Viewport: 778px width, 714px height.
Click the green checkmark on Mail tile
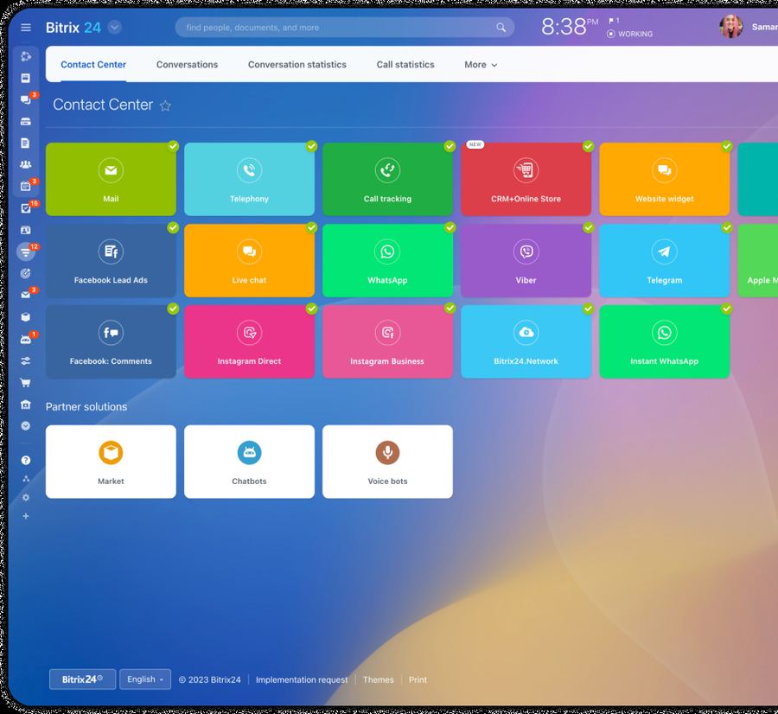[173, 146]
